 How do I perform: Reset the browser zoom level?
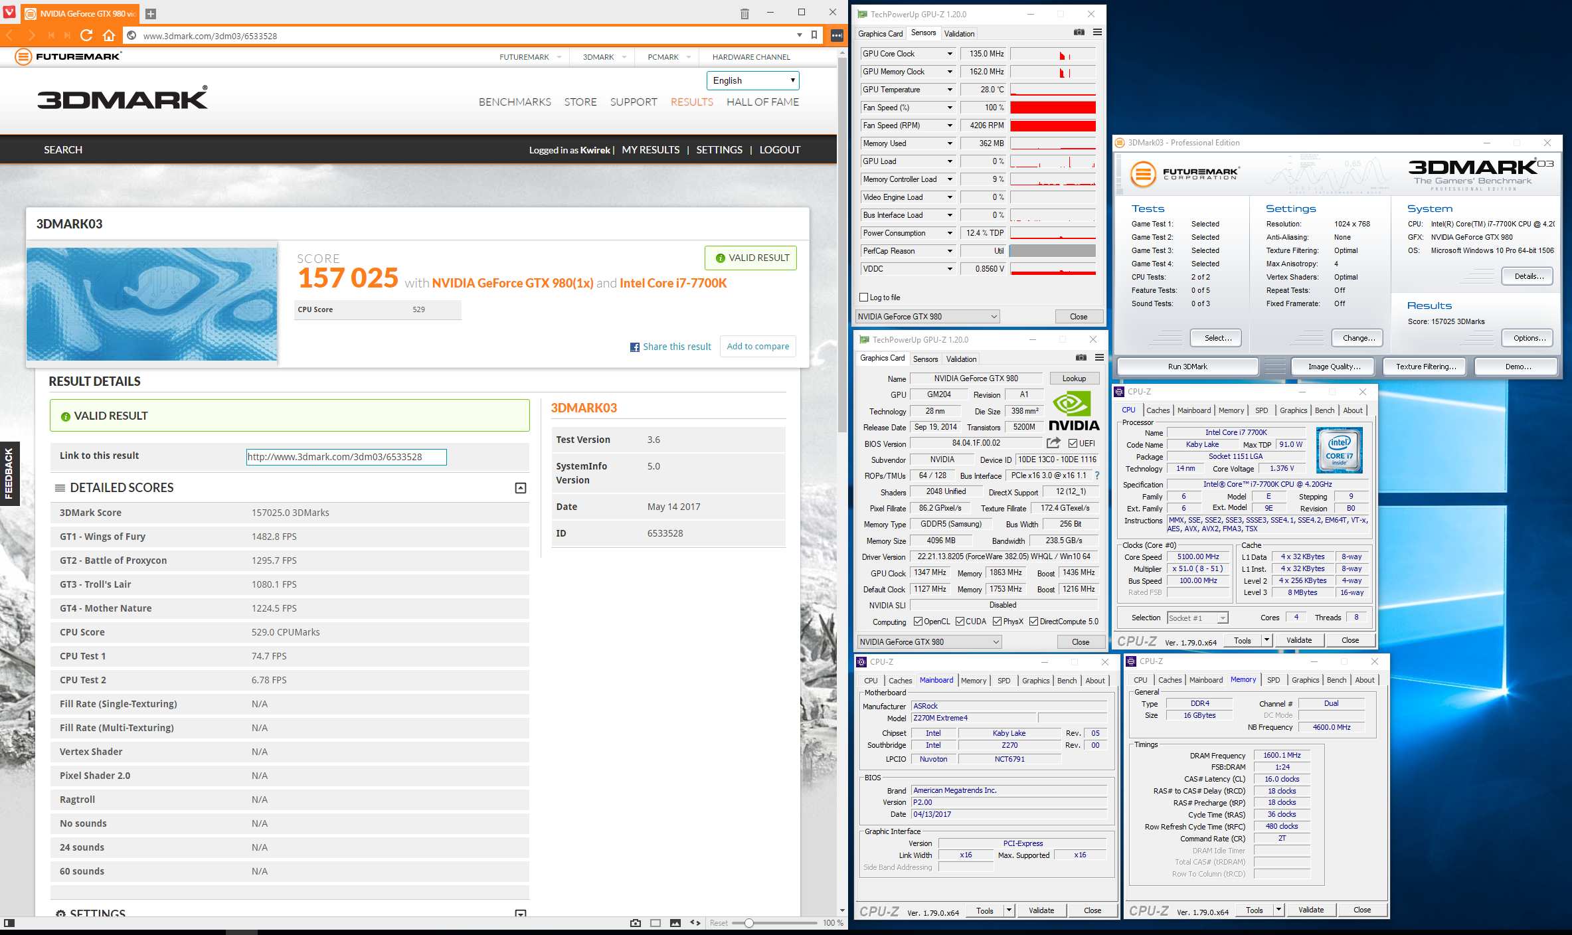pyautogui.click(x=718, y=923)
